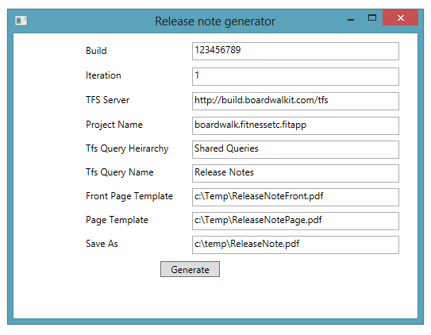Click the Build label
The image size is (431, 335).
coord(96,51)
